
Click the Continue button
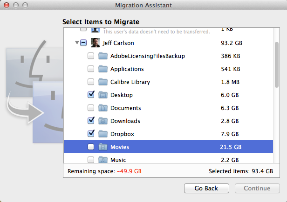[257, 188]
